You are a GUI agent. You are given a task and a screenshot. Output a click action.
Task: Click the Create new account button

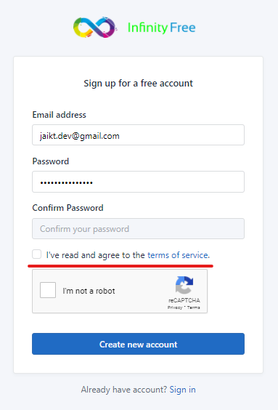pos(139,344)
